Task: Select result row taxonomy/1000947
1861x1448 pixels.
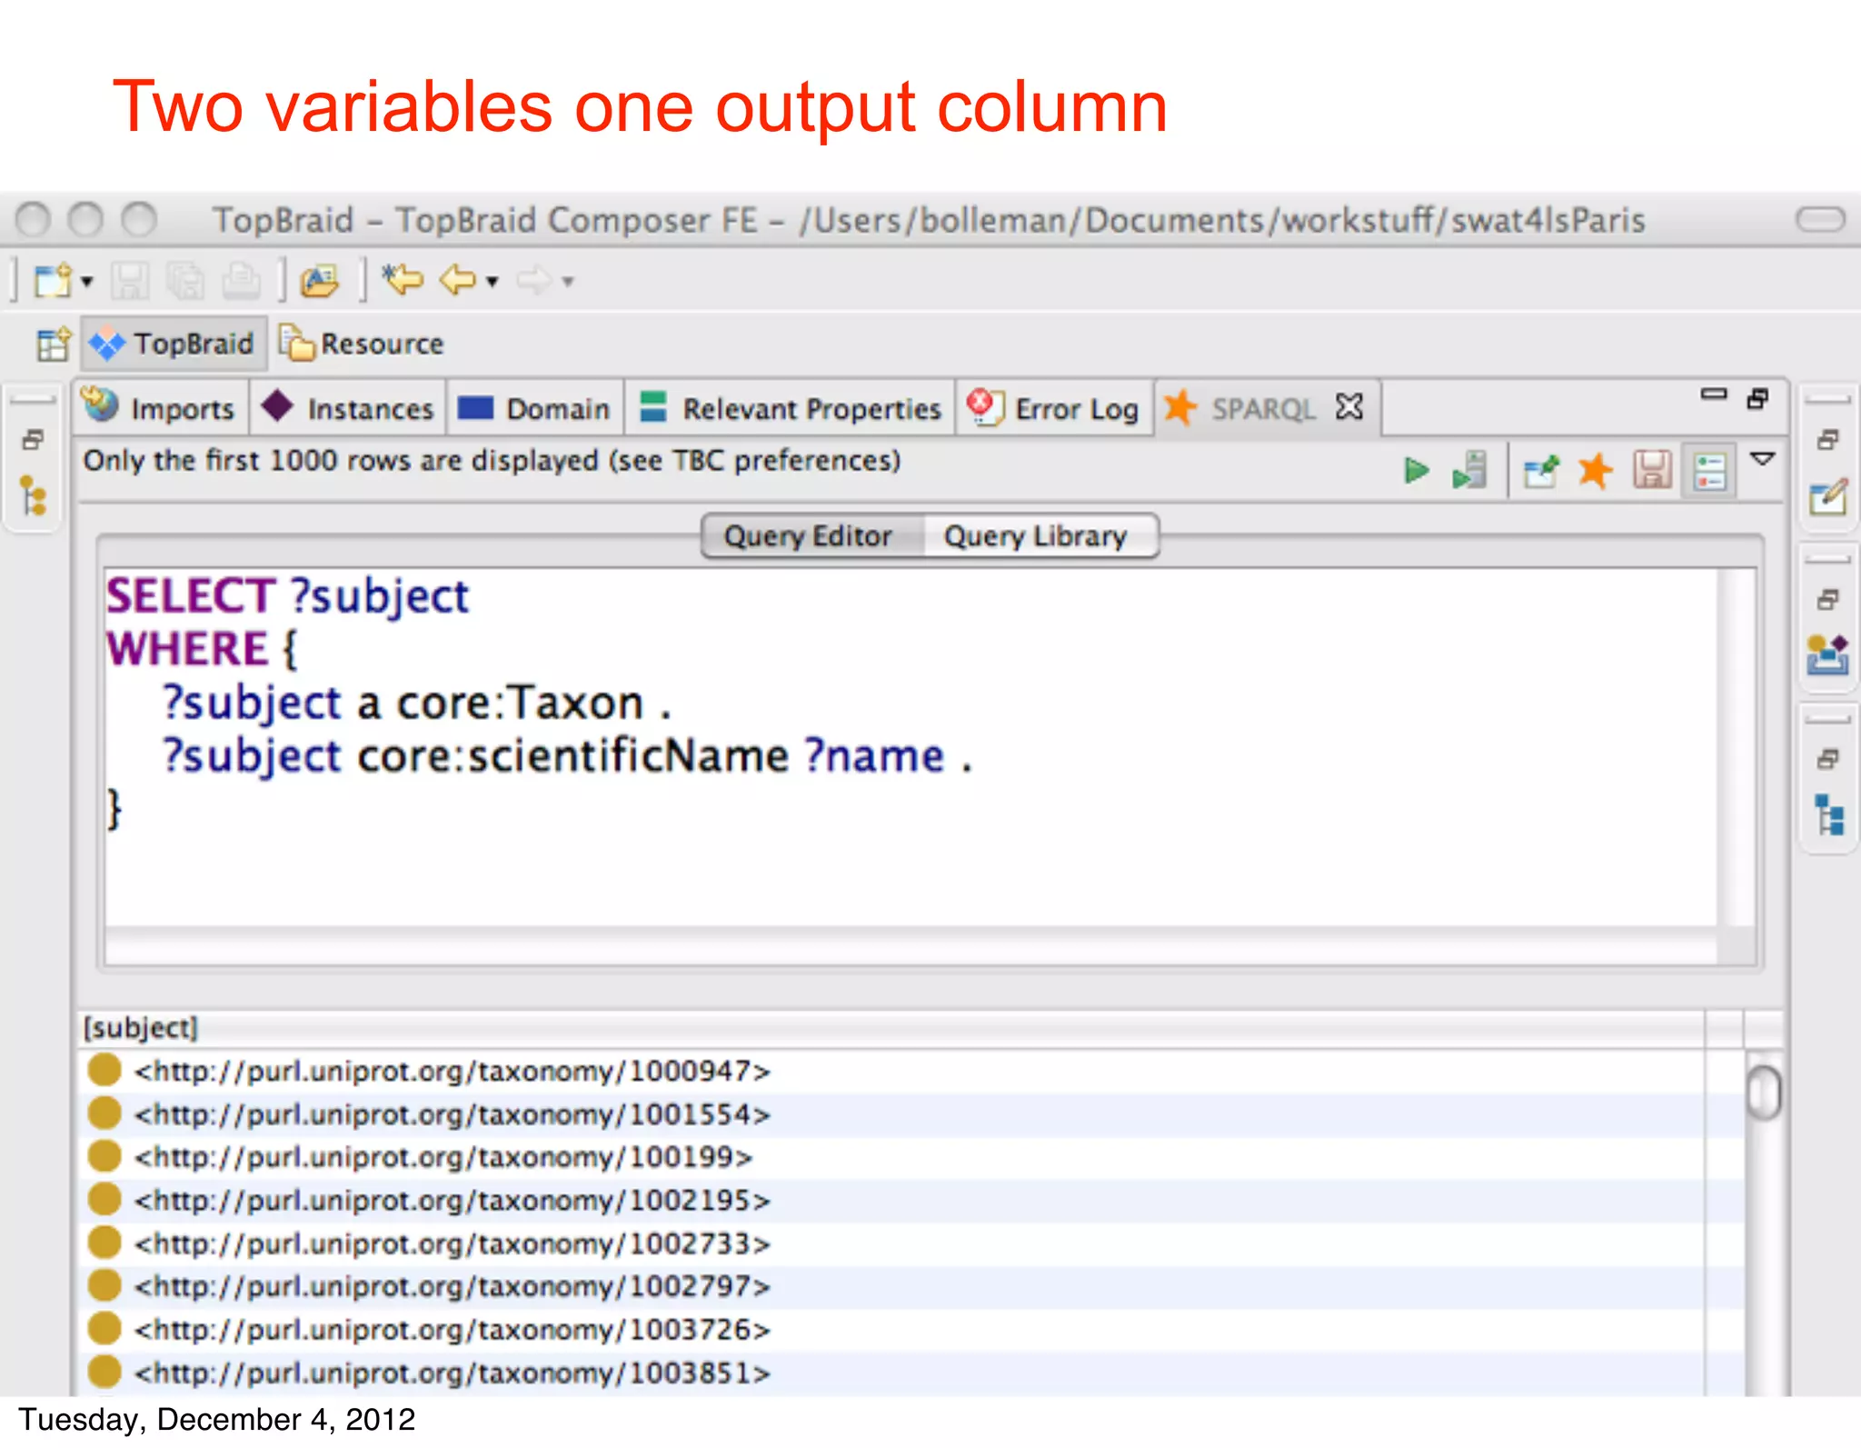Action: (911, 1071)
